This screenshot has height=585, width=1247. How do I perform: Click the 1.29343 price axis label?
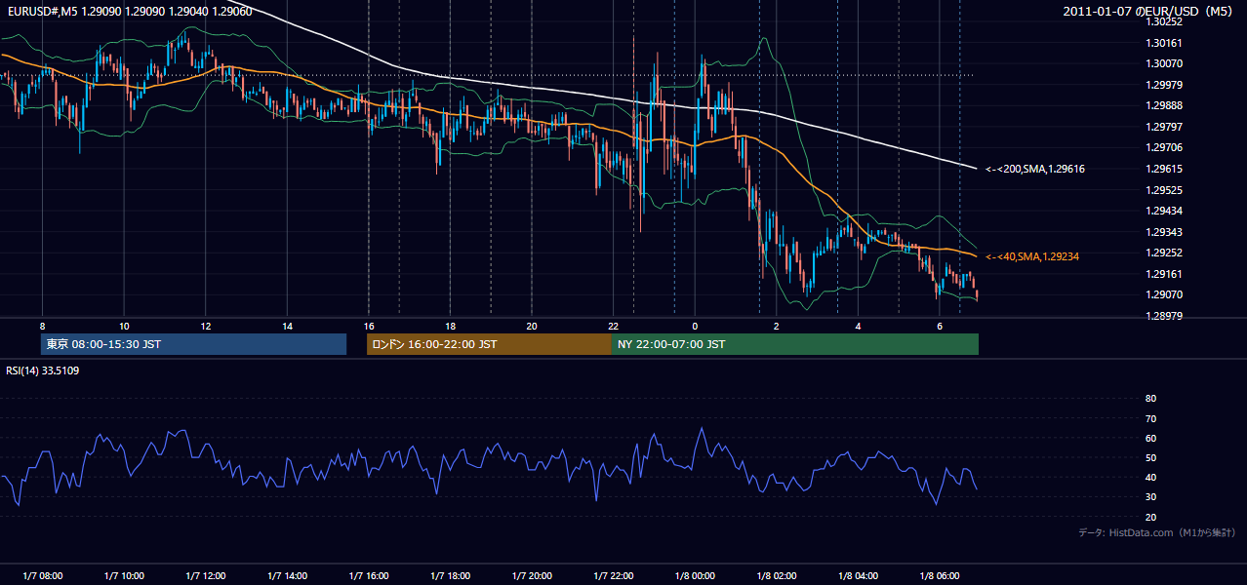(x=1164, y=232)
